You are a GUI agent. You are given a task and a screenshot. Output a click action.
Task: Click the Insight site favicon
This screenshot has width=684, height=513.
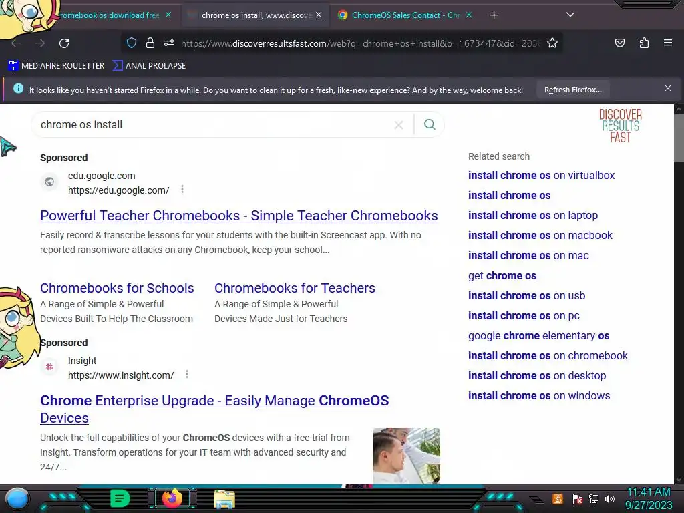pos(49,367)
